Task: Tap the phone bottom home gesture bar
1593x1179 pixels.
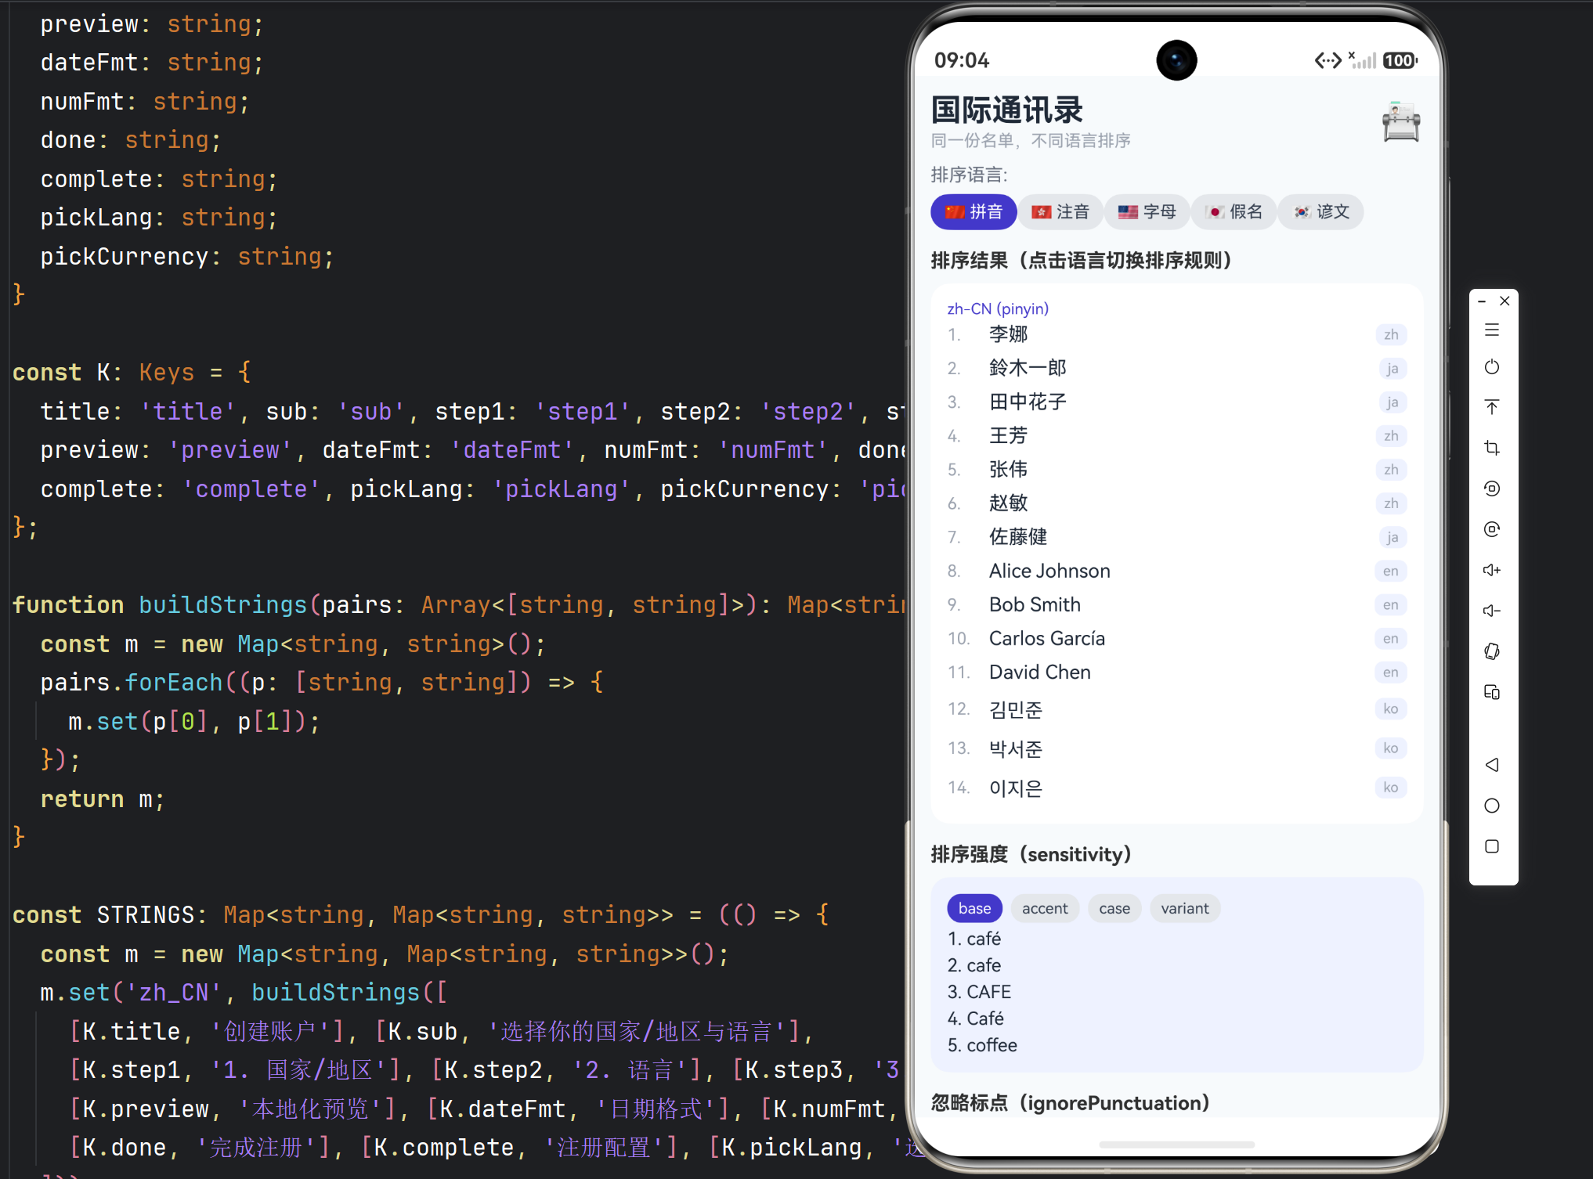Action: point(1176,1145)
